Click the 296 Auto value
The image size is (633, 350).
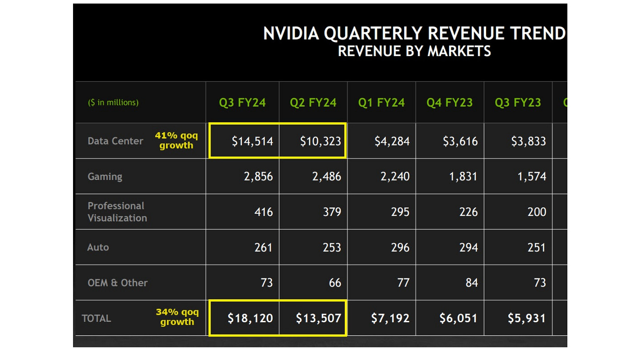(x=400, y=248)
